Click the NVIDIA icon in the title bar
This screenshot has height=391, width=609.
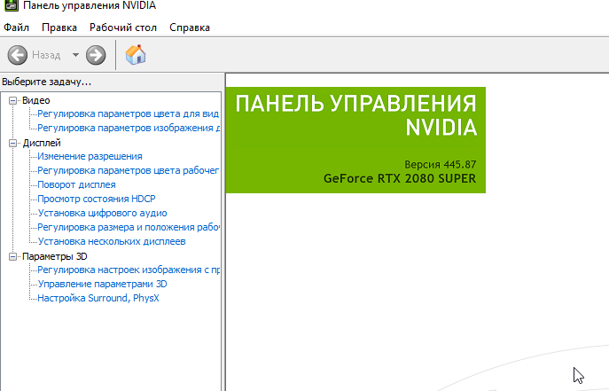tap(12, 5)
